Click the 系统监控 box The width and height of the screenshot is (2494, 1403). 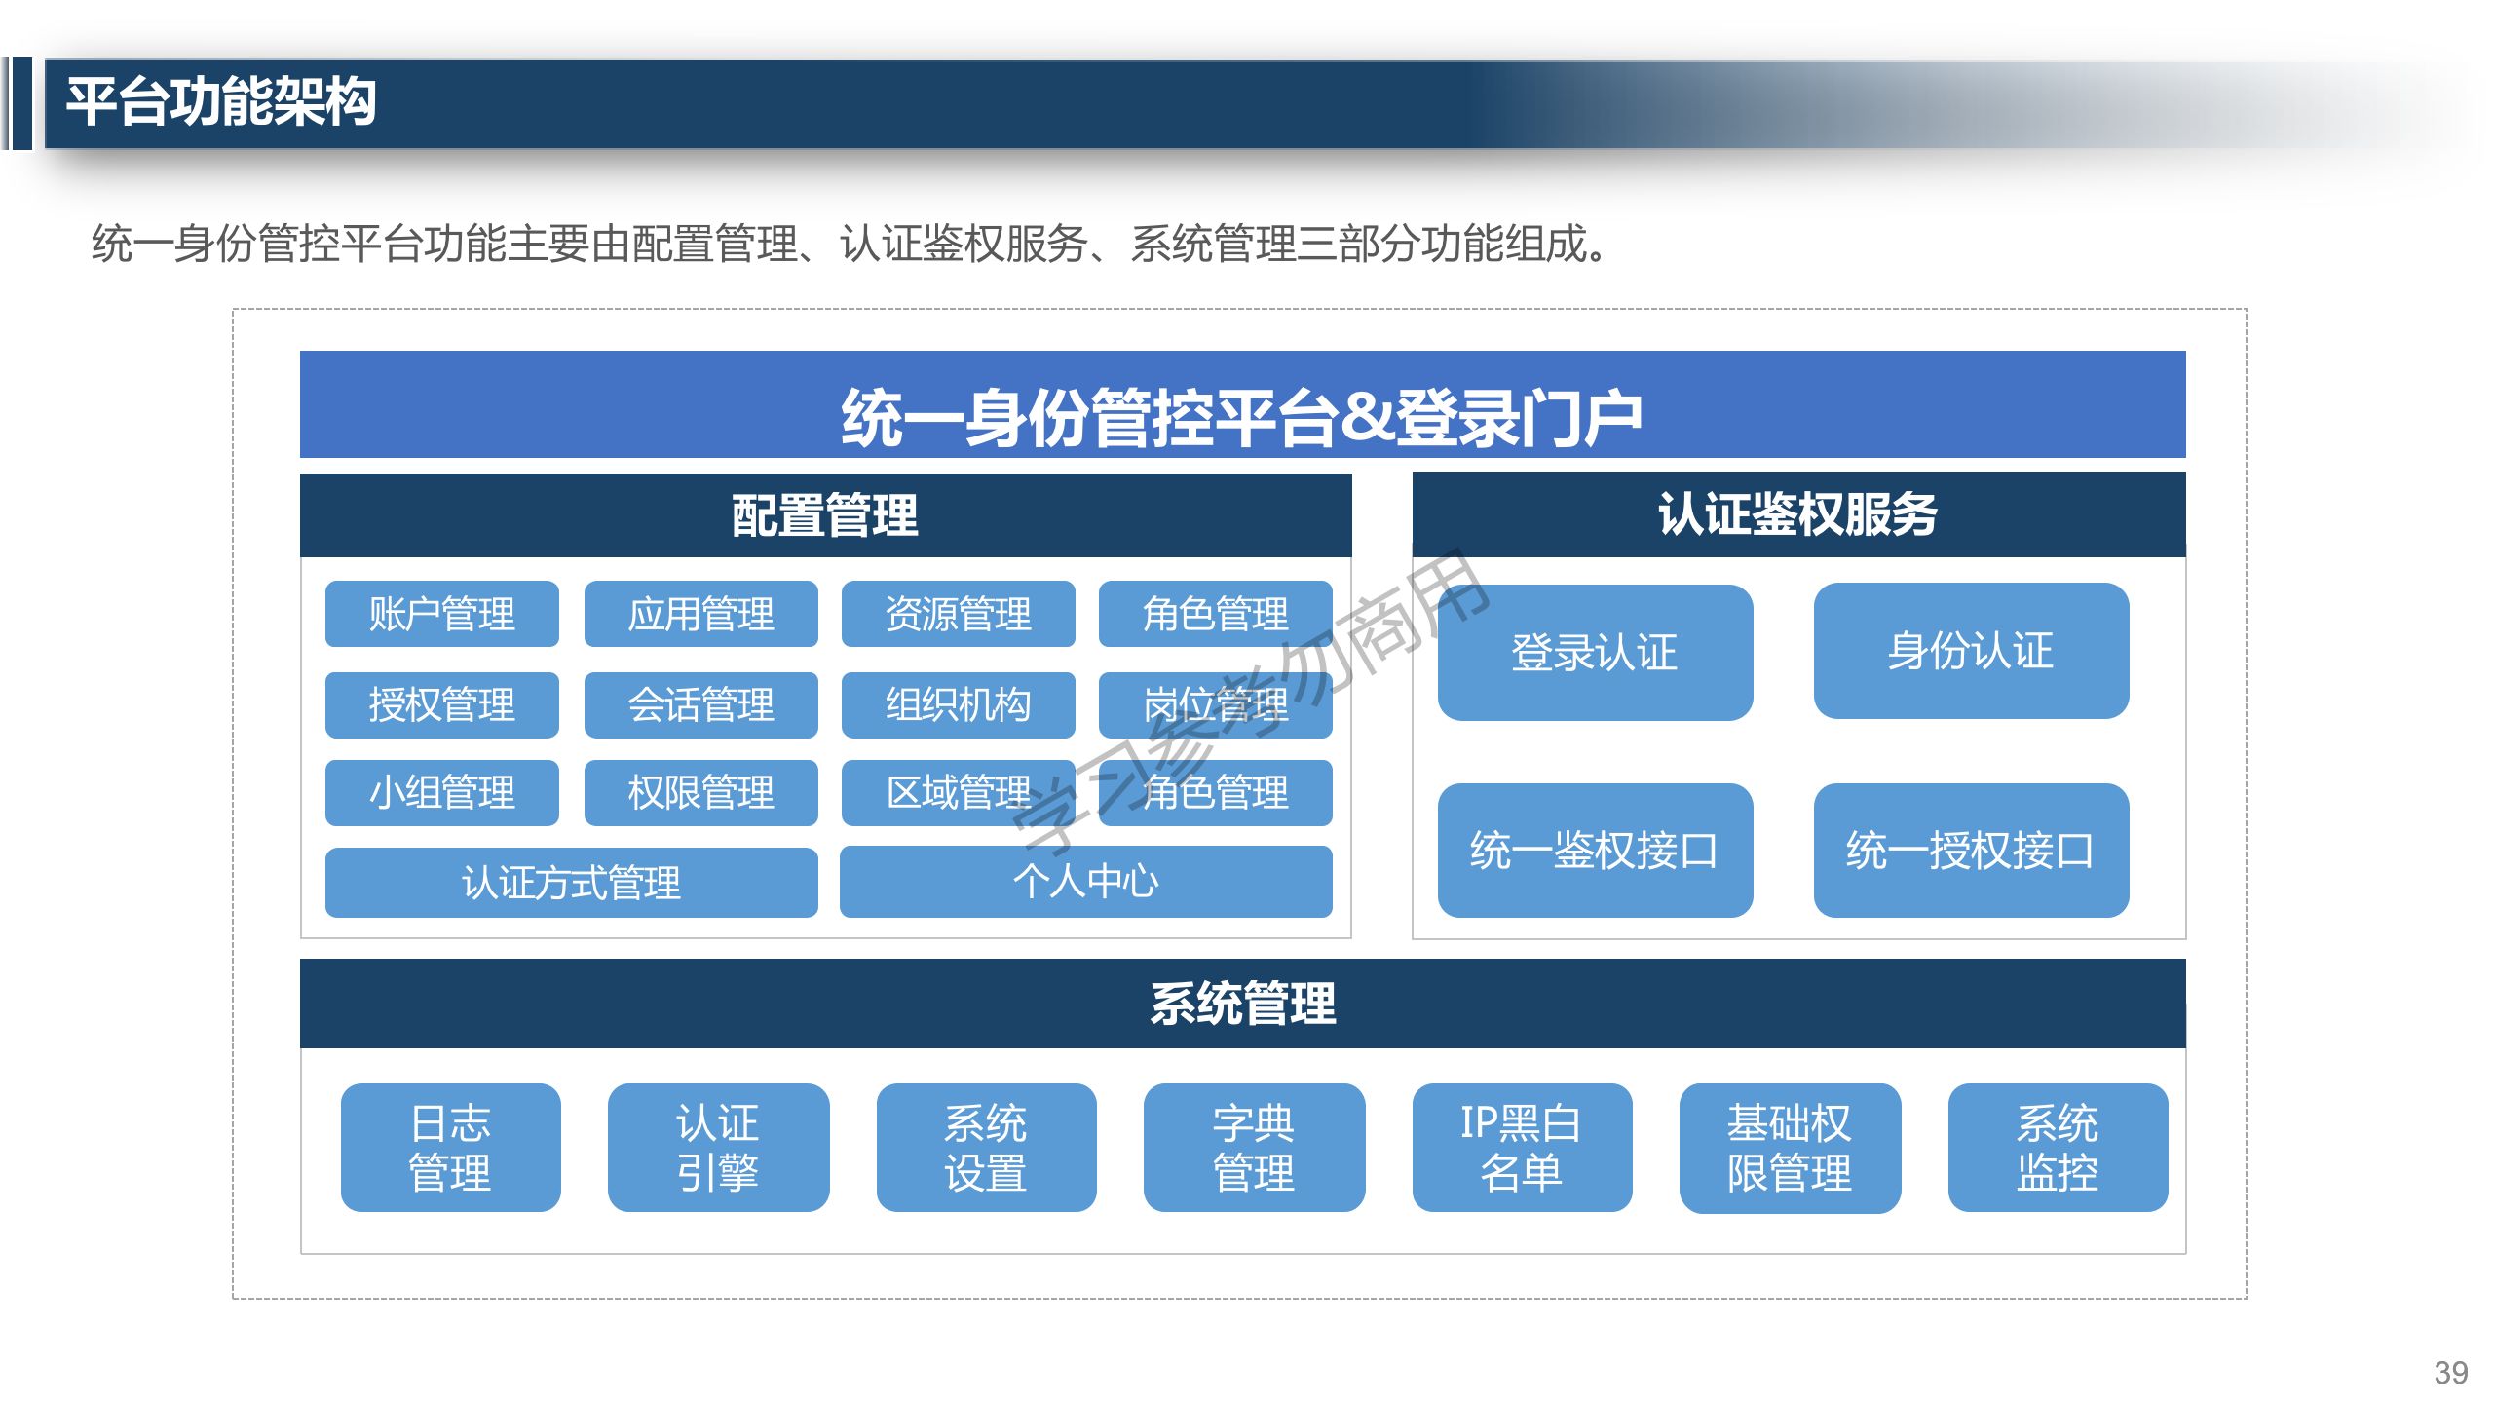2058,1148
